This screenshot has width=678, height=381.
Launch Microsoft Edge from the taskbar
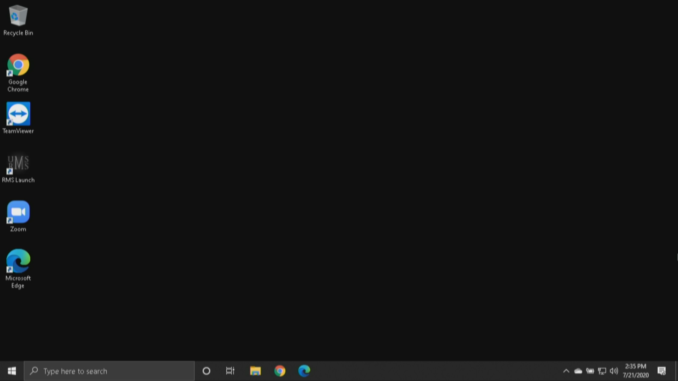[304, 371]
